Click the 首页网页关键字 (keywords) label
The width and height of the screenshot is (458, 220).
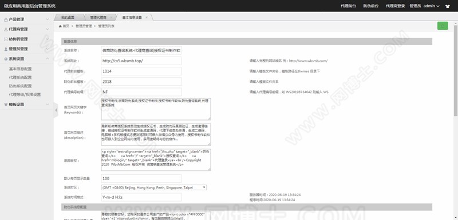[x=76, y=110]
